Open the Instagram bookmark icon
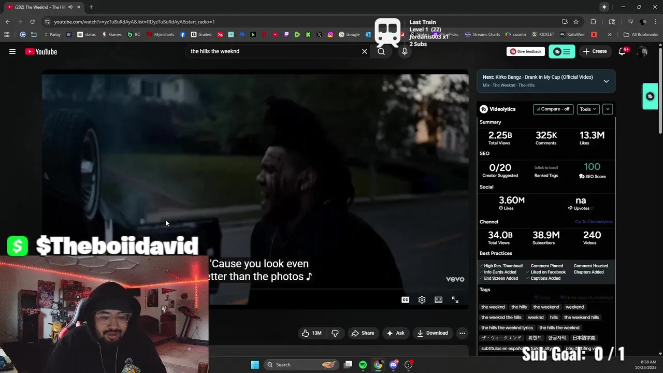 330,35
